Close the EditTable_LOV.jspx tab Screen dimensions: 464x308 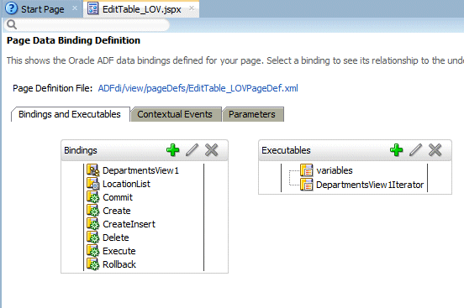tap(192, 8)
